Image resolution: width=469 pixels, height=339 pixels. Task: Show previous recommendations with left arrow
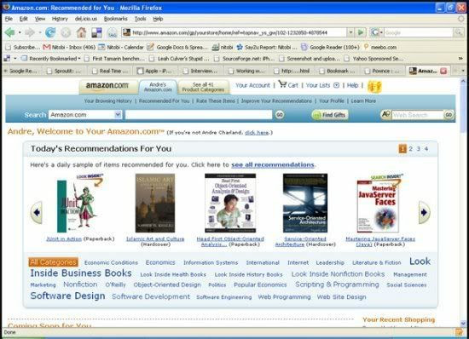pyautogui.click(x=37, y=212)
